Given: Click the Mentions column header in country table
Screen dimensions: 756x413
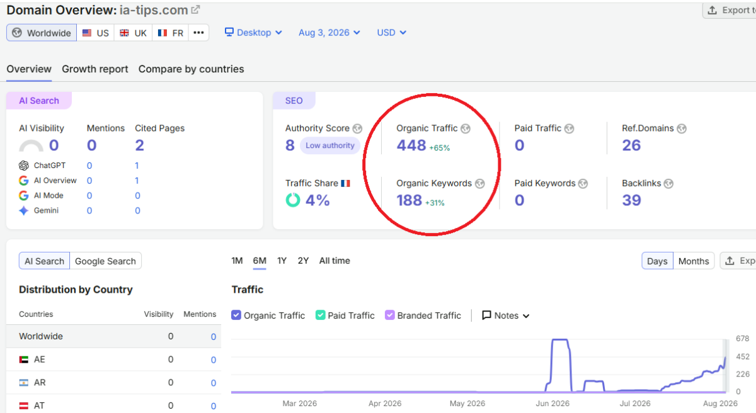Looking at the screenshot, I should click(200, 314).
